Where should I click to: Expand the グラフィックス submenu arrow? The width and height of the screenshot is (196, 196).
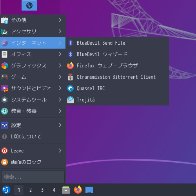(60, 65)
